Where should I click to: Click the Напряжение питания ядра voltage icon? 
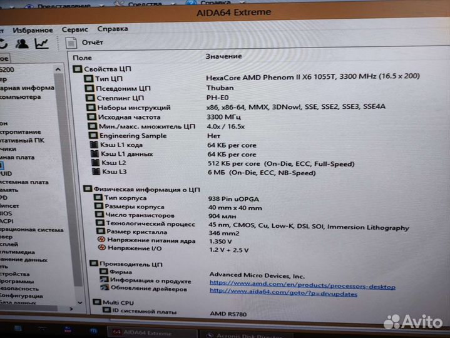click(x=101, y=239)
